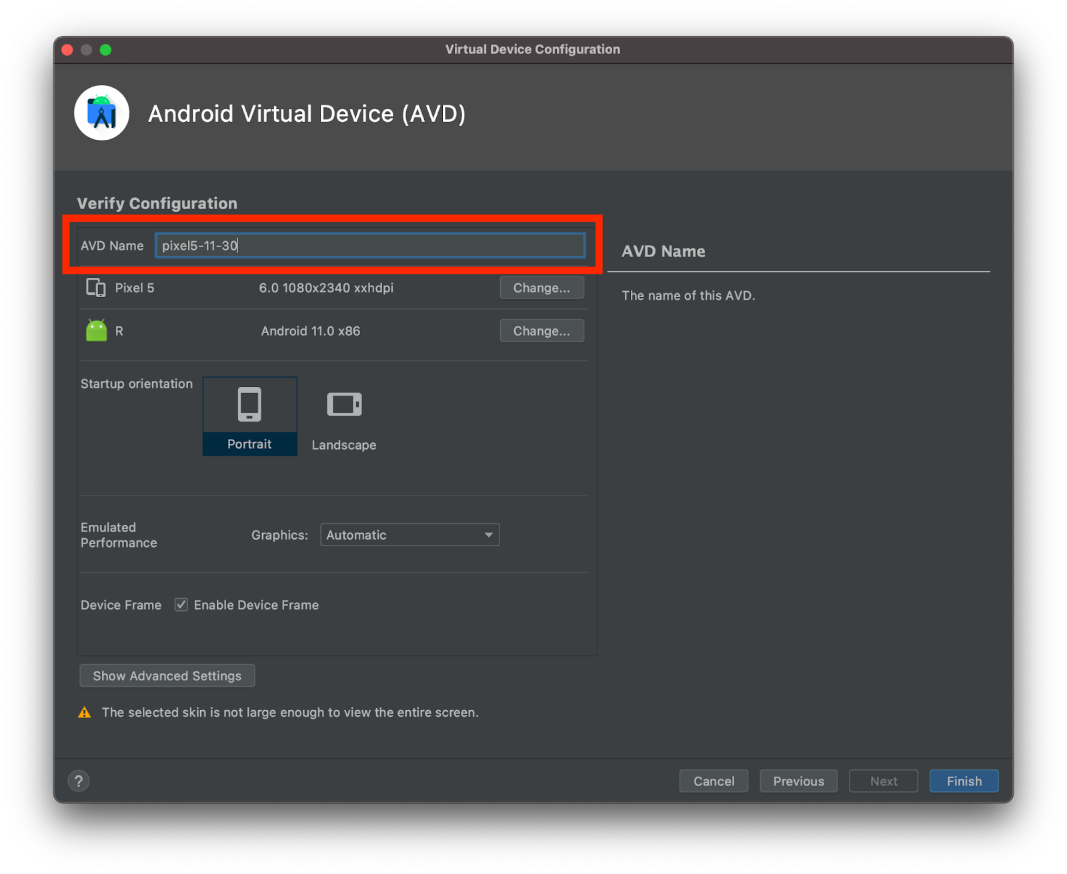
Task: Open the Graphics Automatic dropdown
Action: pyautogui.click(x=410, y=535)
